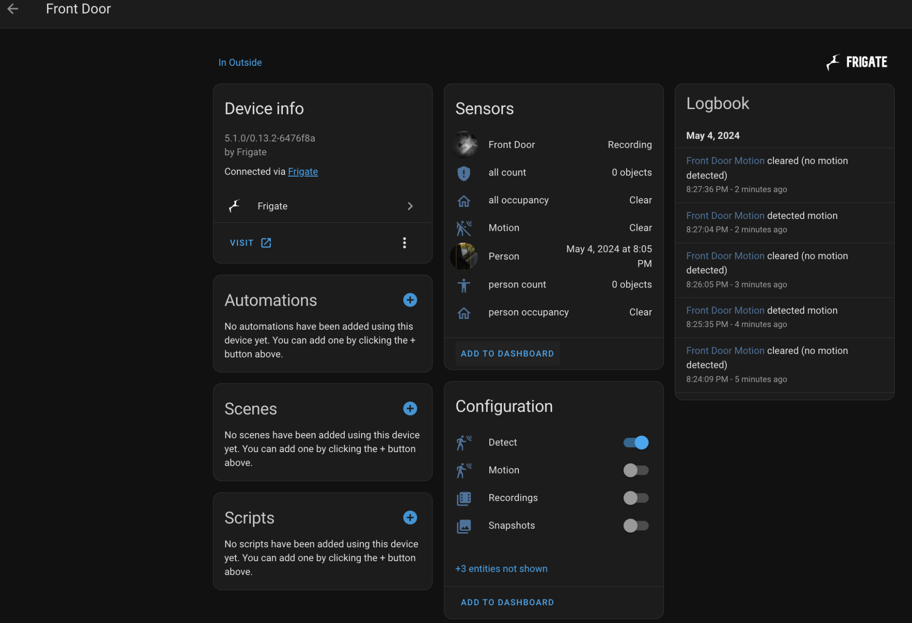Click VISIT button in Device info
Image resolution: width=912 pixels, height=623 pixels.
click(250, 243)
